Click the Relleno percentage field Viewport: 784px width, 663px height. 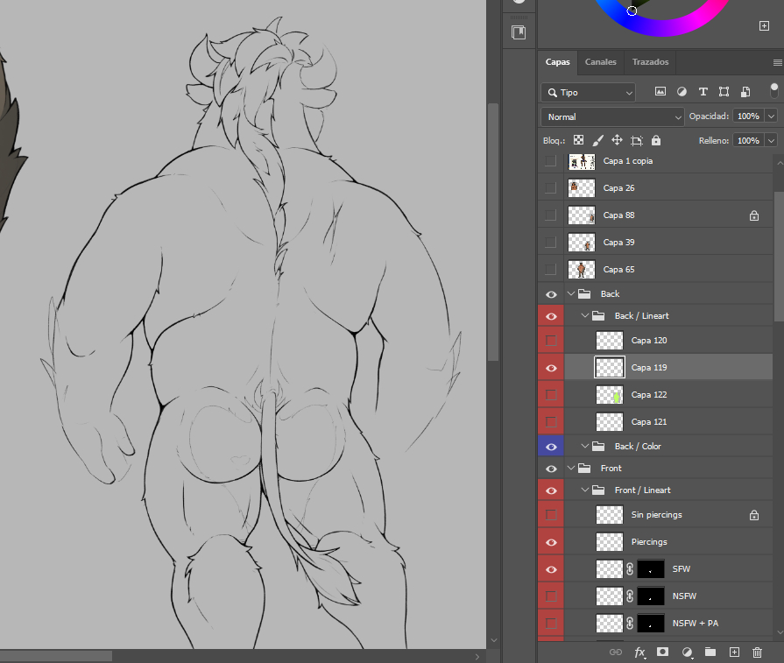click(747, 140)
